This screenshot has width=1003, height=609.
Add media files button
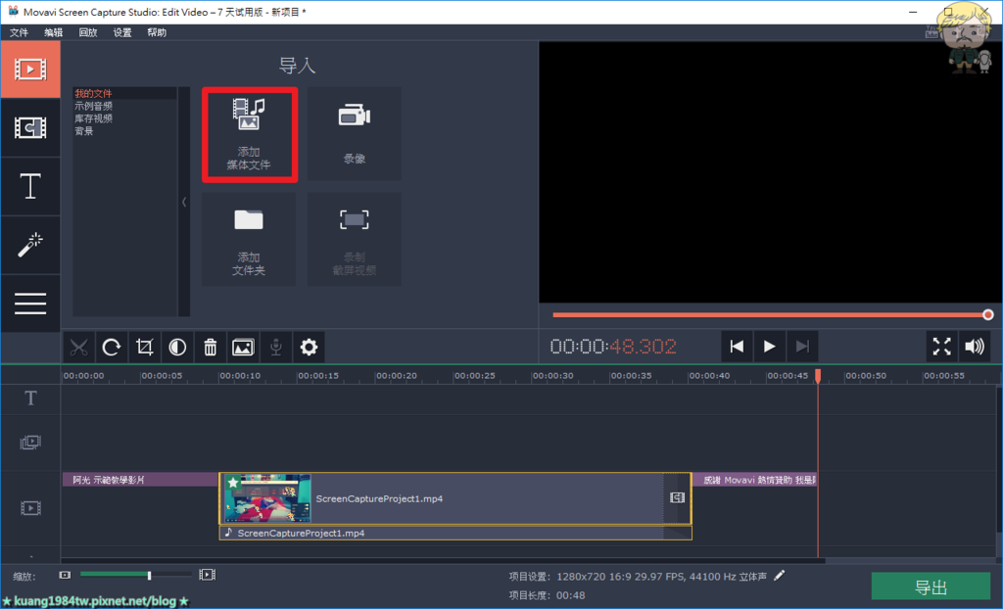pyautogui.click(x=250, y=135)
